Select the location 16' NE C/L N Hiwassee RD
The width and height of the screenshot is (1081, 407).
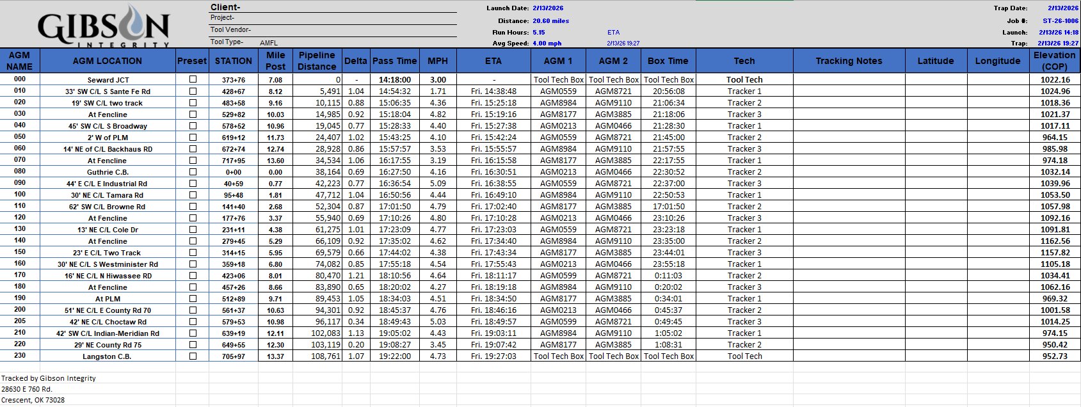coord(108,276)
